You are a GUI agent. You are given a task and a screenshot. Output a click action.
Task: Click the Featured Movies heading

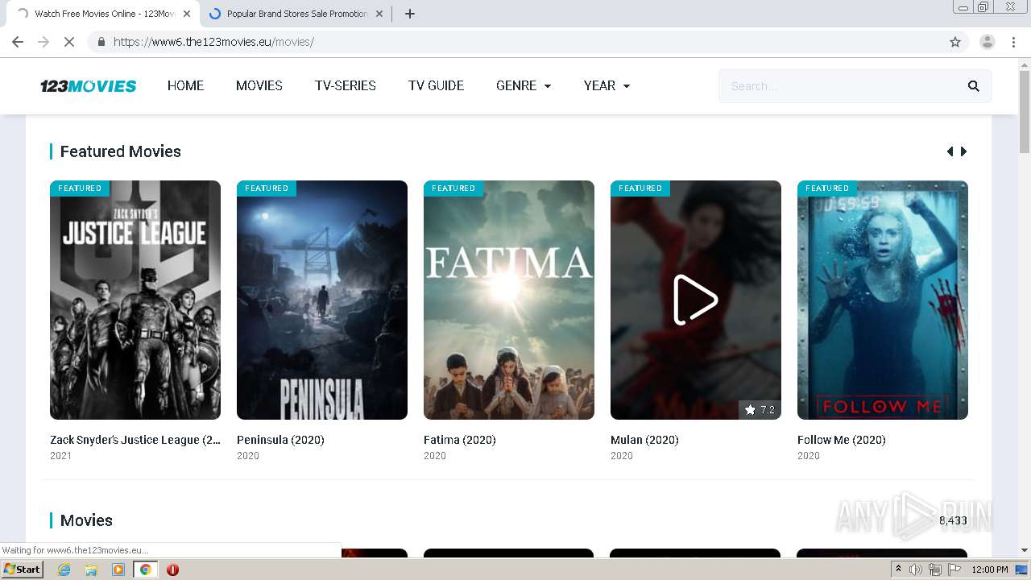point(121,151)
